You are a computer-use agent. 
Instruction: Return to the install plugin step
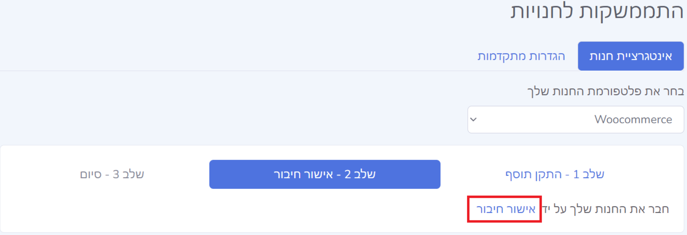pos(554,174)
